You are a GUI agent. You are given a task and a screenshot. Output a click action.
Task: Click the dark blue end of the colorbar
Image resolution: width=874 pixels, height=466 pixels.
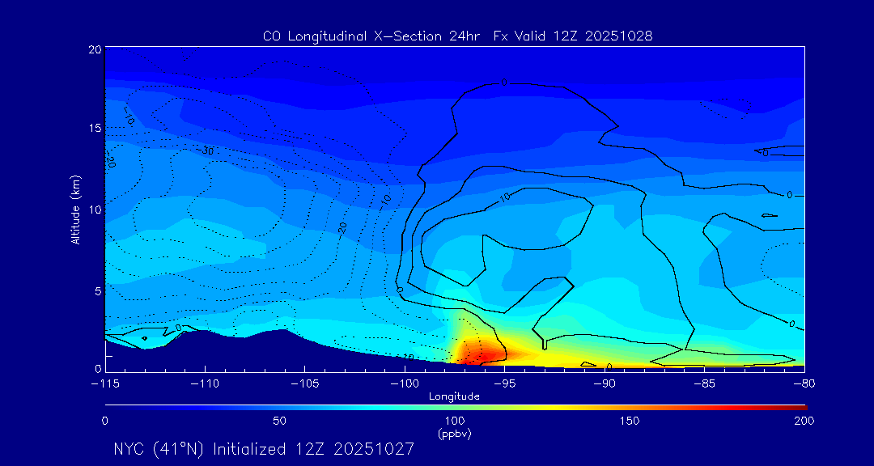(108, 406)
